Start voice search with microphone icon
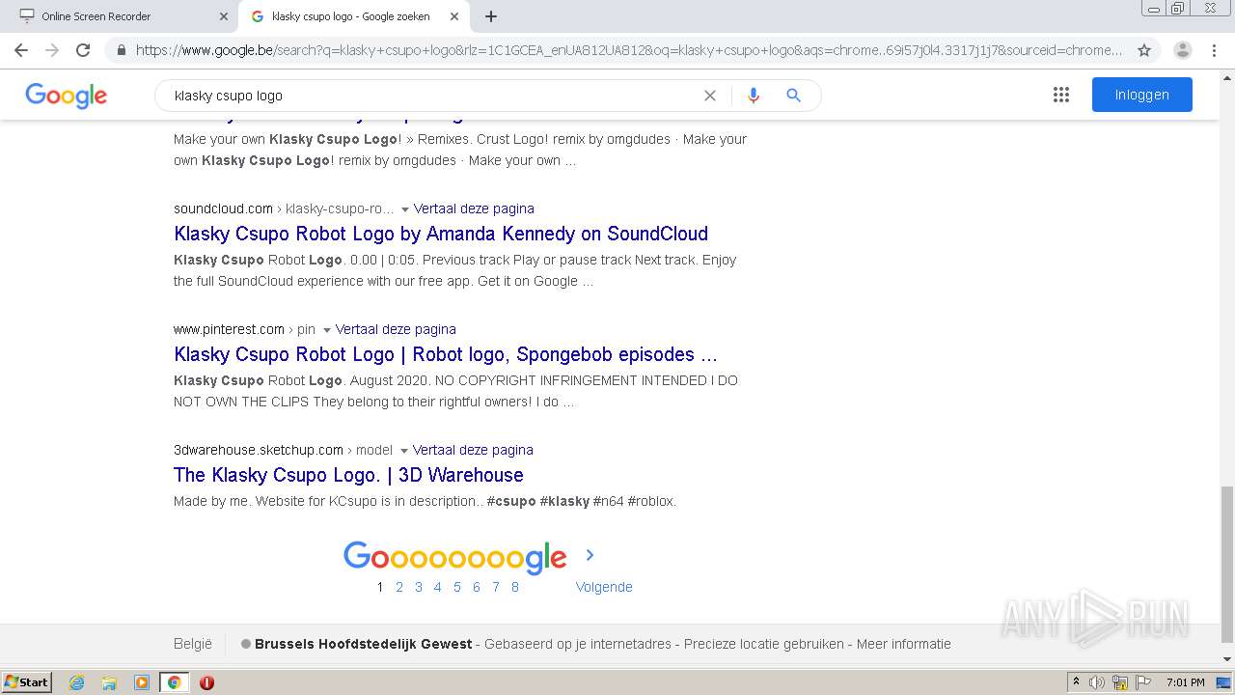The image size is (1235, 695). 754,96
